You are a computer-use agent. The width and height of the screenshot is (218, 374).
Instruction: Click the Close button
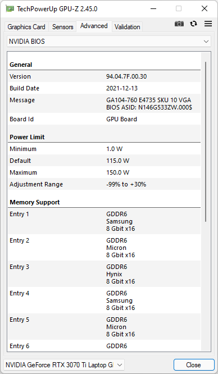coord(194,364)
